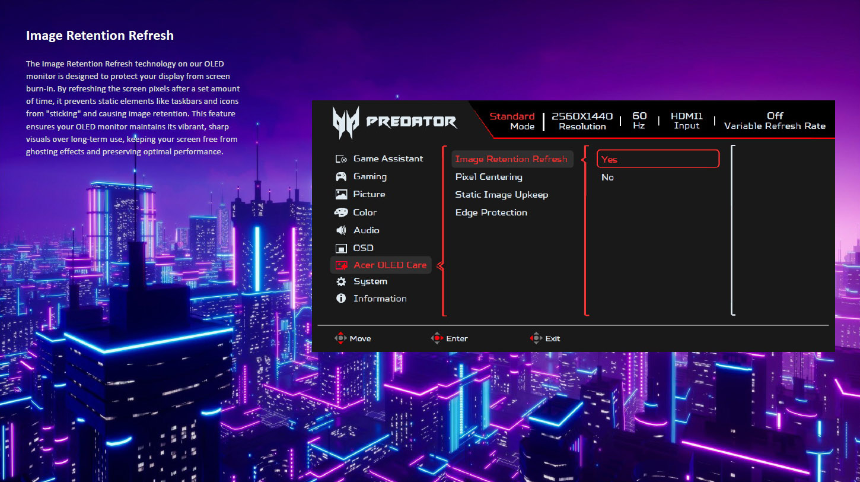
Task: Select the Audio speaker icon
Action: coord(341,230)
